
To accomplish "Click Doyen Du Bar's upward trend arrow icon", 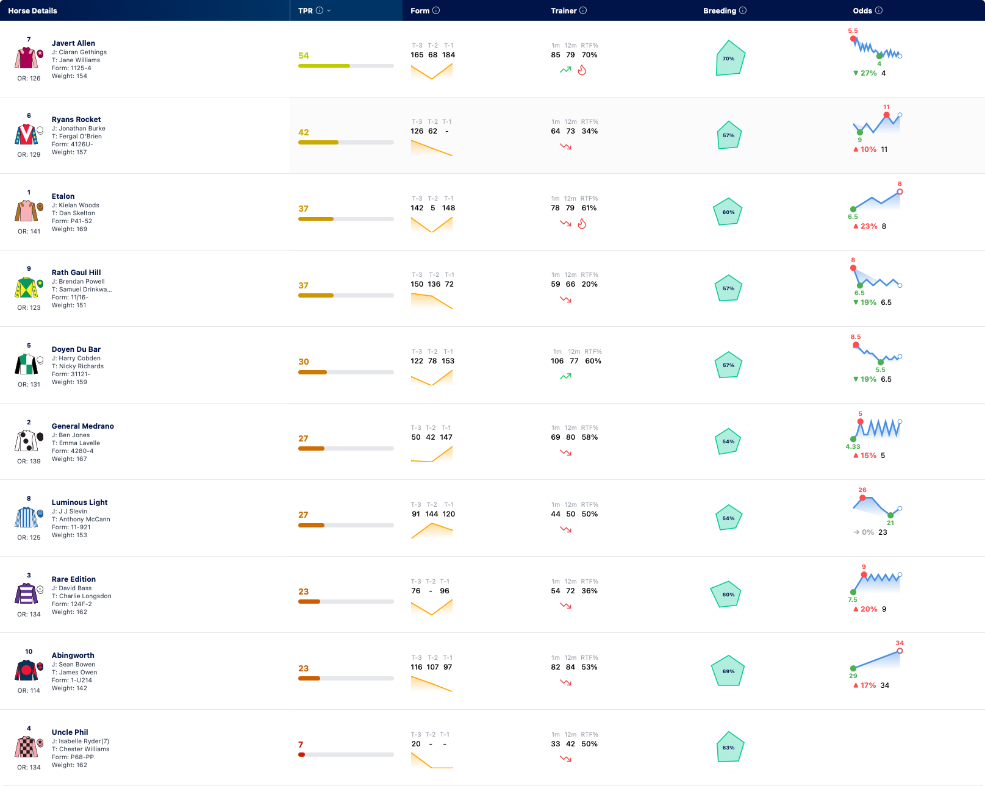I will tap(565, 376).
